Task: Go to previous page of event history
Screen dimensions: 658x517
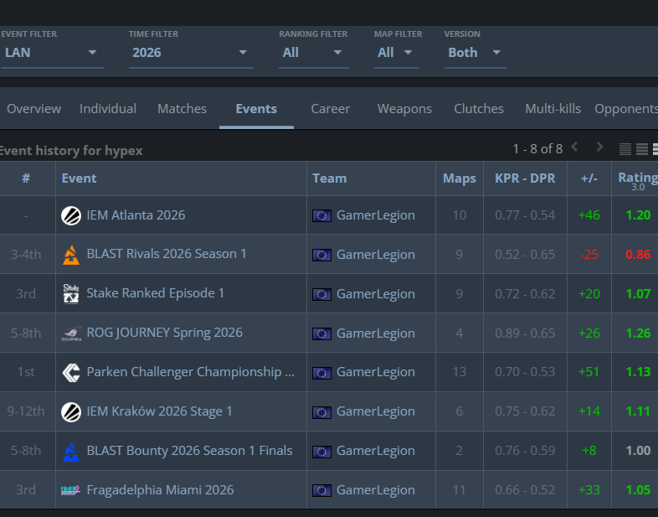Action: click(575, 147)
